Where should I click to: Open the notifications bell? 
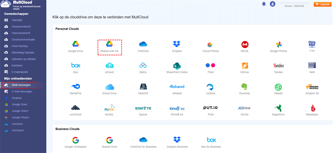pos(264,4)
